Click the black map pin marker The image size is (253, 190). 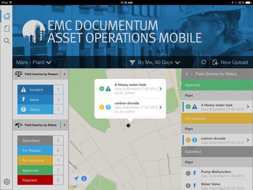point(128,126)
